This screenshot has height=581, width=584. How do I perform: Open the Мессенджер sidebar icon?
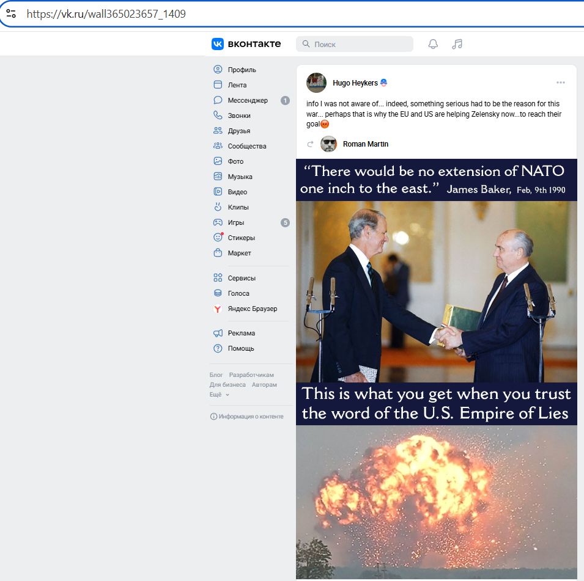[x=218, y=100]
